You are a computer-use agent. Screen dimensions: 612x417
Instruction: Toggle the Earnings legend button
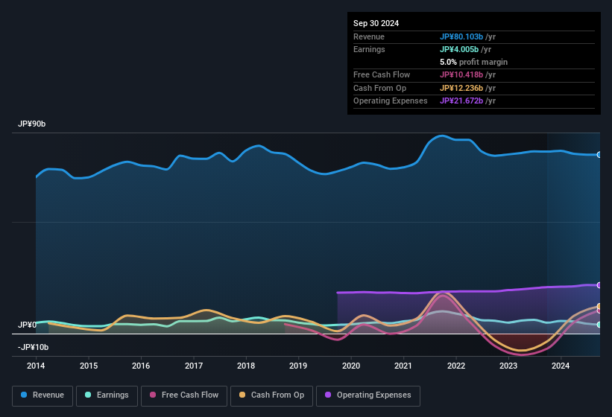coord(107,395)
